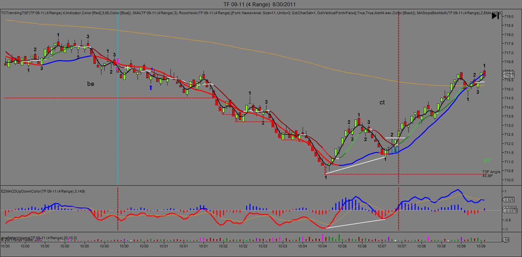522x257 pixels.
Task: Click the anaBetterVolume panel label
Action: [x=39, y=238]
